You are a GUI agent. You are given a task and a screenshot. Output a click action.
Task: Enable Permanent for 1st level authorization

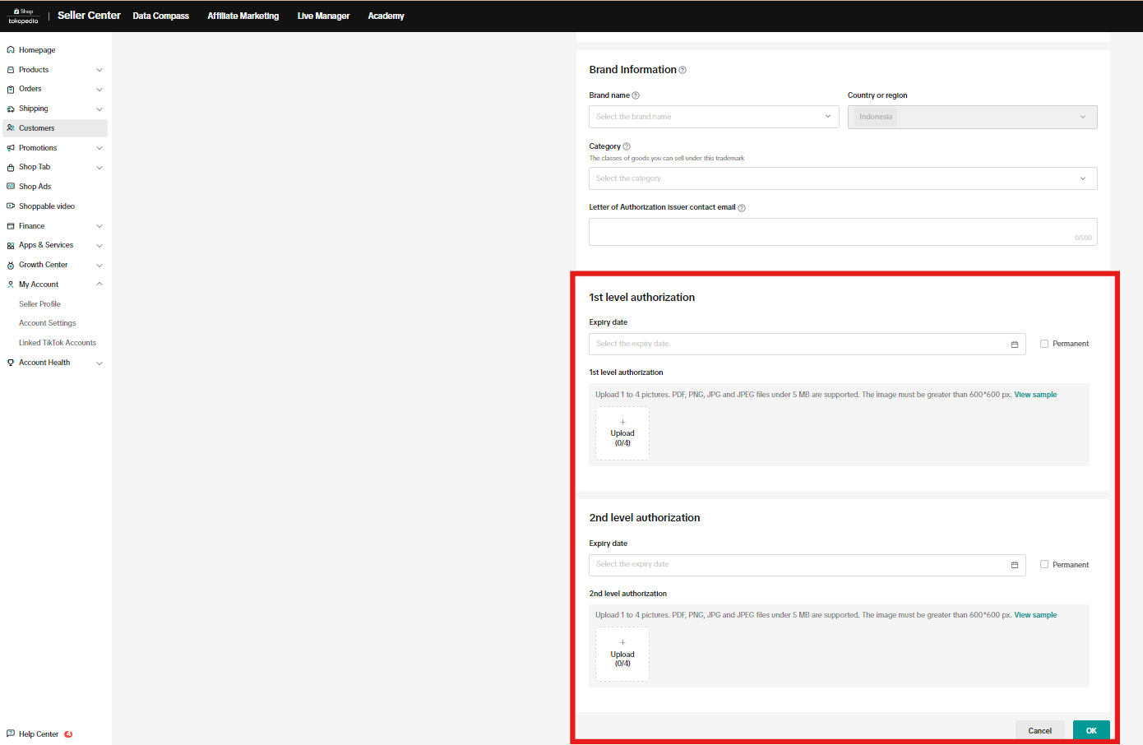(1044, 344)
